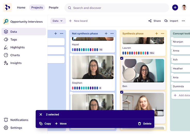
Task: Click the Hazel card name
Action: (x=75, y=44)
